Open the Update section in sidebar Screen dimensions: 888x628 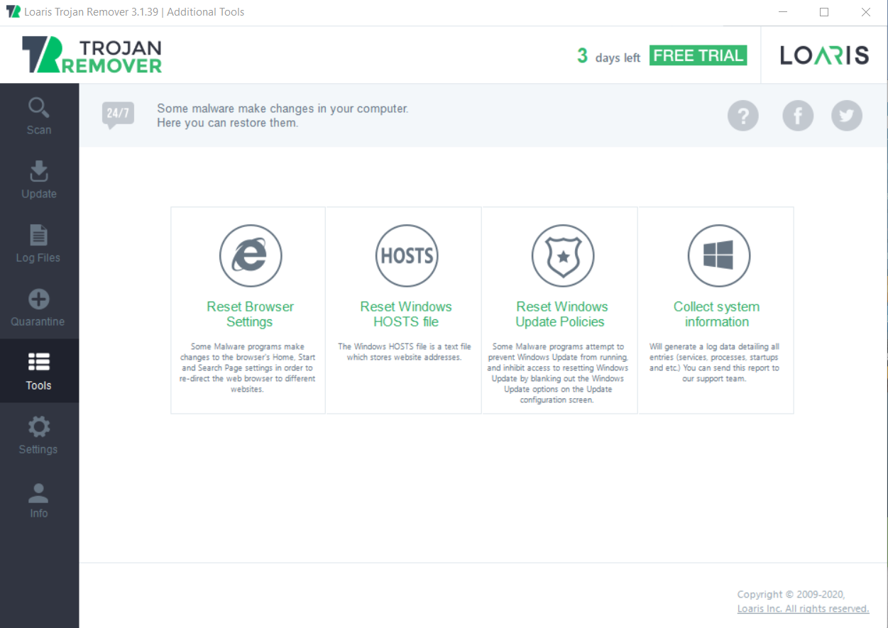click(x=39, y=180)
